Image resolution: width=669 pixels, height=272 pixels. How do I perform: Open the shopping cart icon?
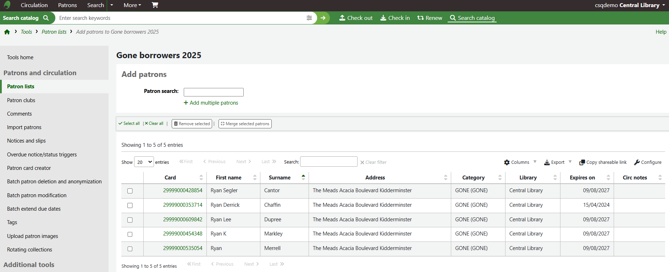pyautogui.click(x=155, y=5)
